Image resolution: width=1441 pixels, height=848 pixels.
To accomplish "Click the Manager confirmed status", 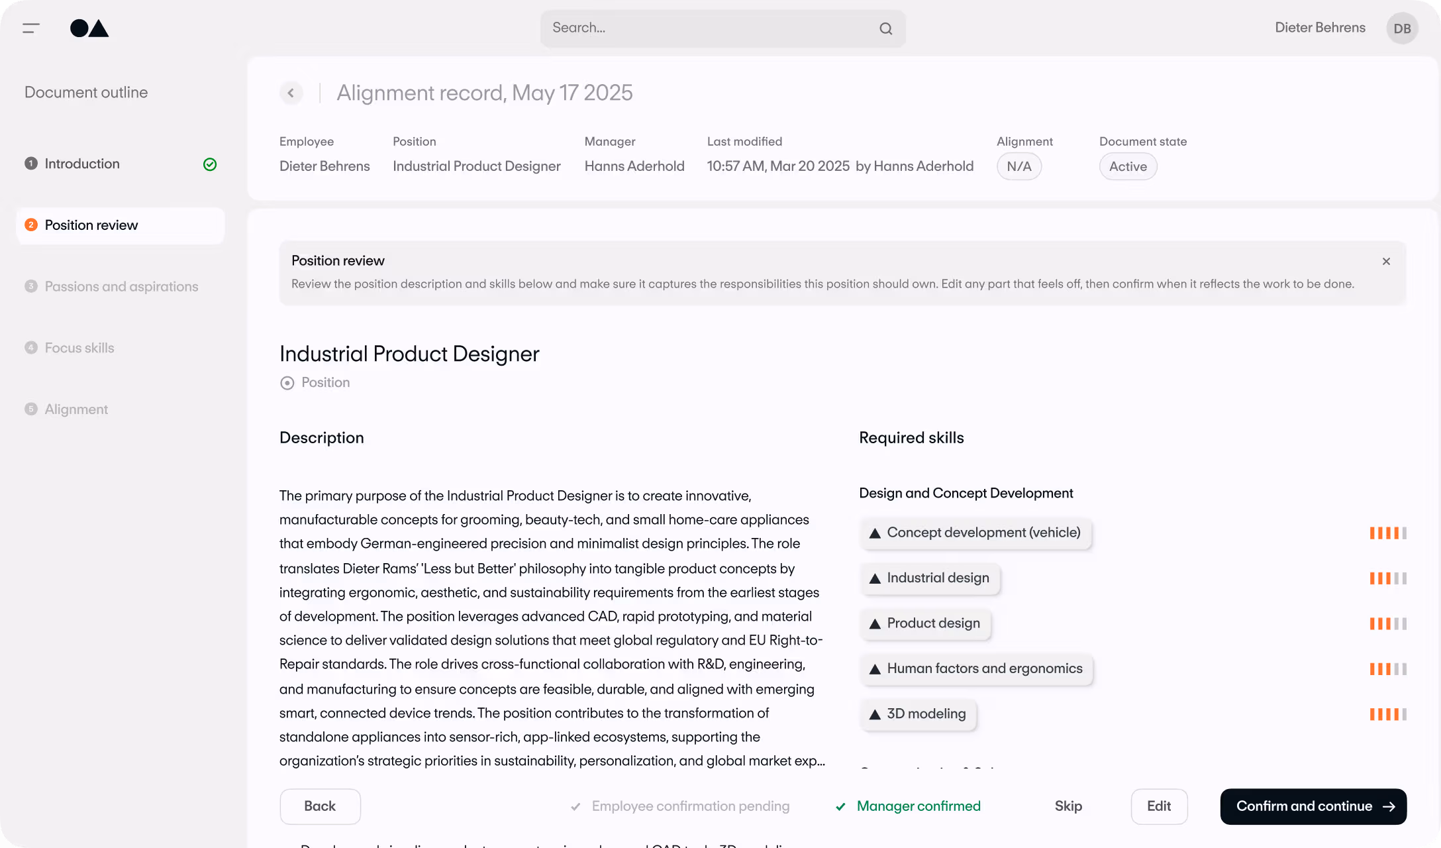I will 908,806.
